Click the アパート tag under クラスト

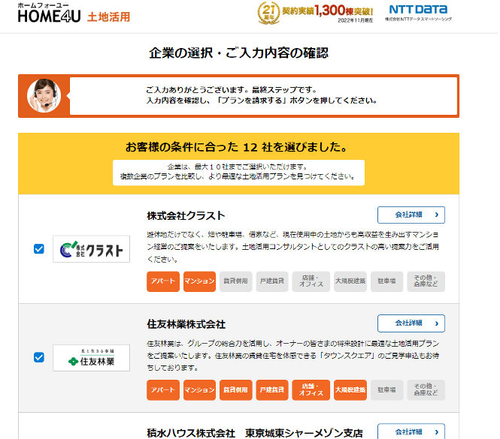(163, 281)
